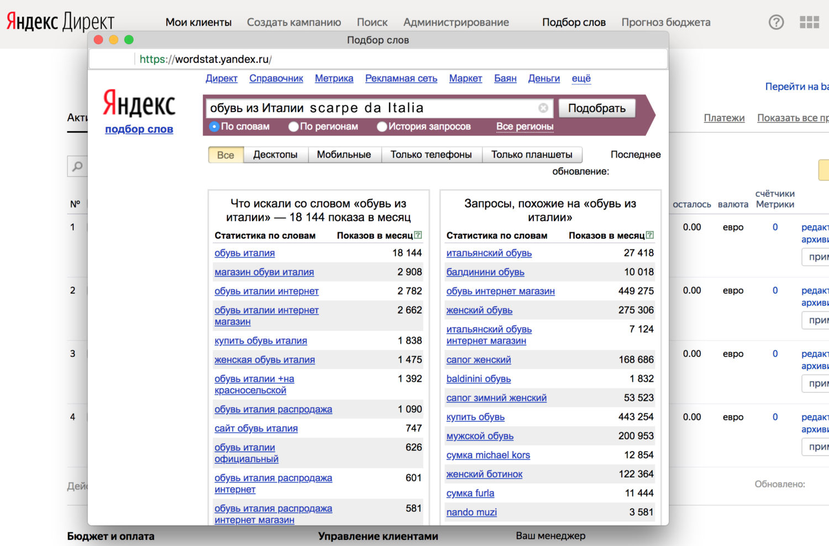Switch to the Только планшеты tab

pos(532,155)
